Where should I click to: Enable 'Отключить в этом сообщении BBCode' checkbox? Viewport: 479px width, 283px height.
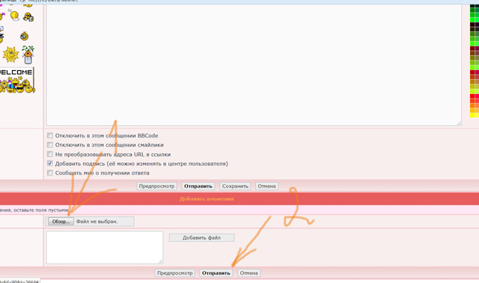[x=50, y=135]
